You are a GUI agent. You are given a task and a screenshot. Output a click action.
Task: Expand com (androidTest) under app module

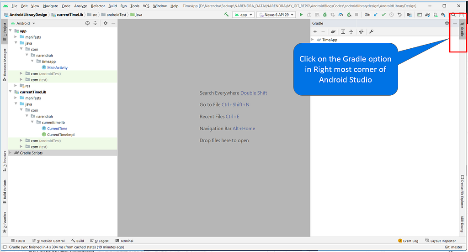point(21,73)
